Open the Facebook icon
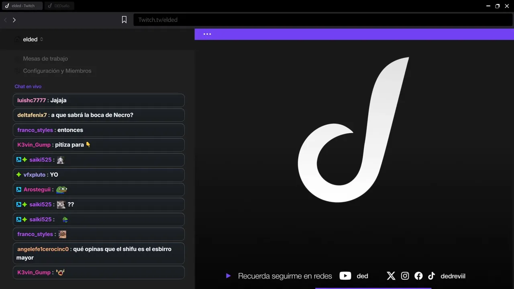514x289 pixels. [x=418, y=276]
